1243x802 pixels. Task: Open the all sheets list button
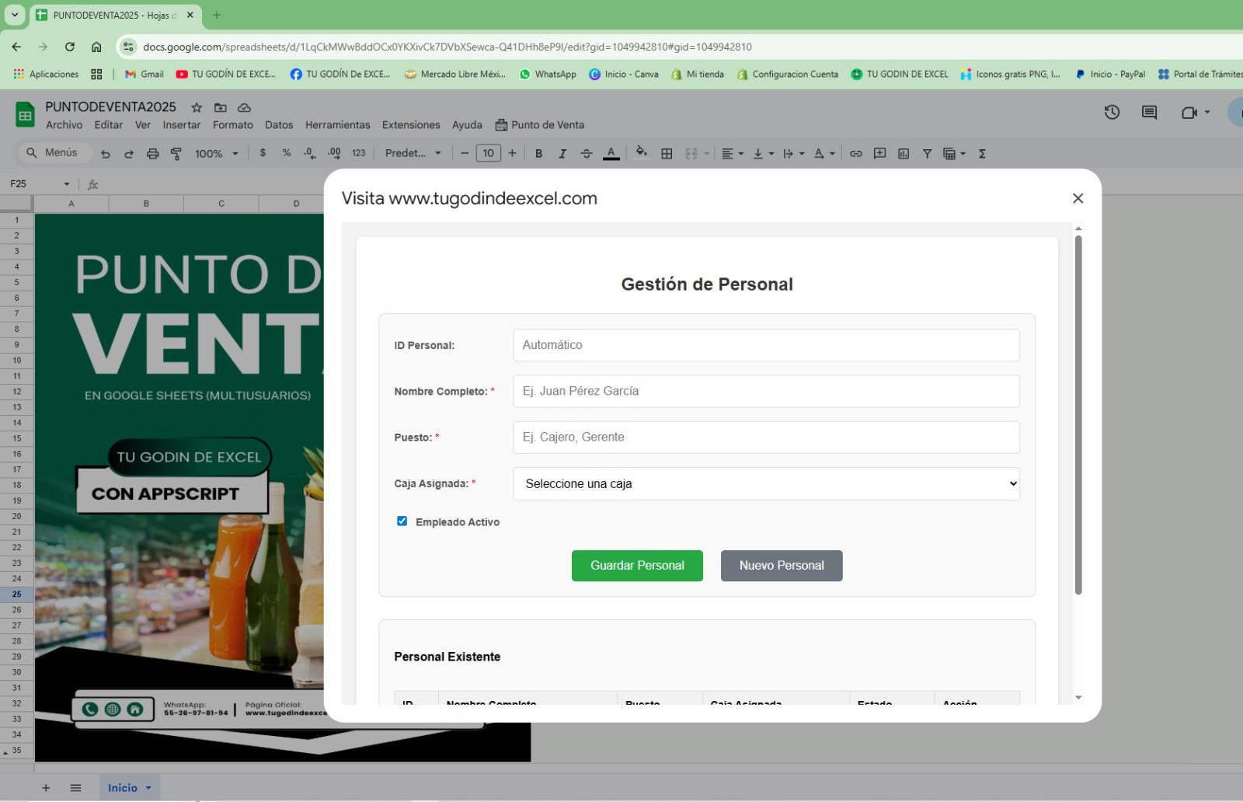(x=75, y=787)
